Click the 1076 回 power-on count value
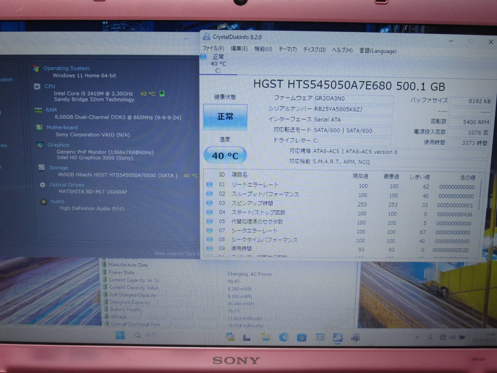The height and width of the screenshot is (373, 497). tap(468, 132)
